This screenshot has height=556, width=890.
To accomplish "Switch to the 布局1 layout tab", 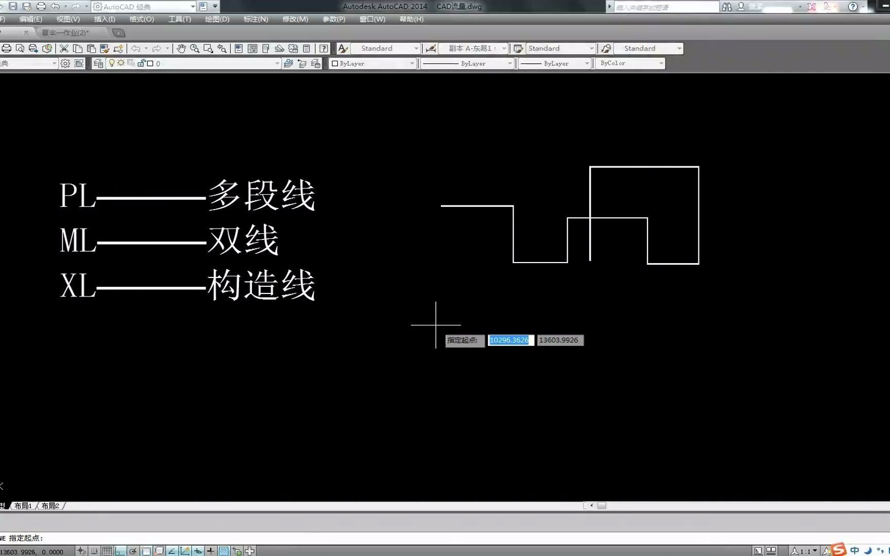I will point(23,506).
